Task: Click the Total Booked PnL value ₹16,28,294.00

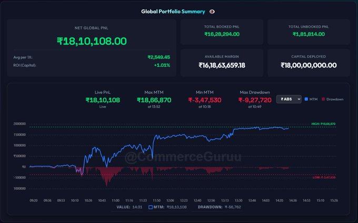Action: (x=222, y=34)
